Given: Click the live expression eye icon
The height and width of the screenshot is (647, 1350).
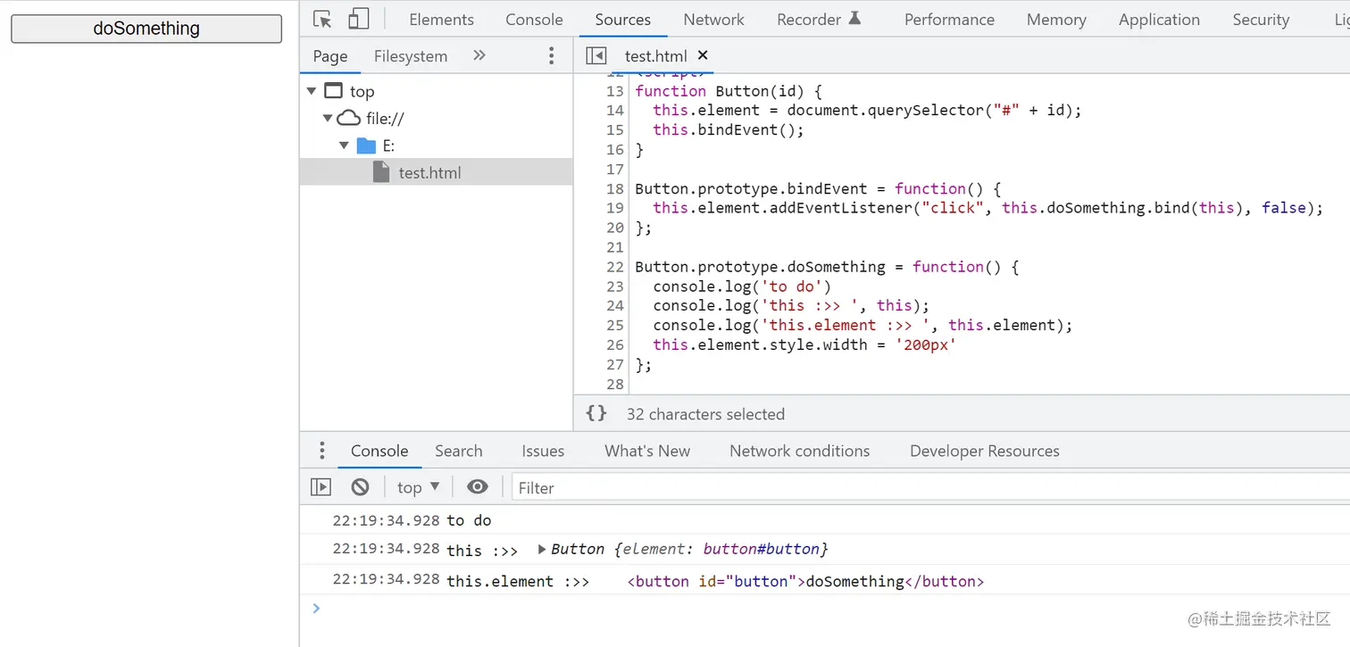Looking at the screenshot, I should 478,486.
